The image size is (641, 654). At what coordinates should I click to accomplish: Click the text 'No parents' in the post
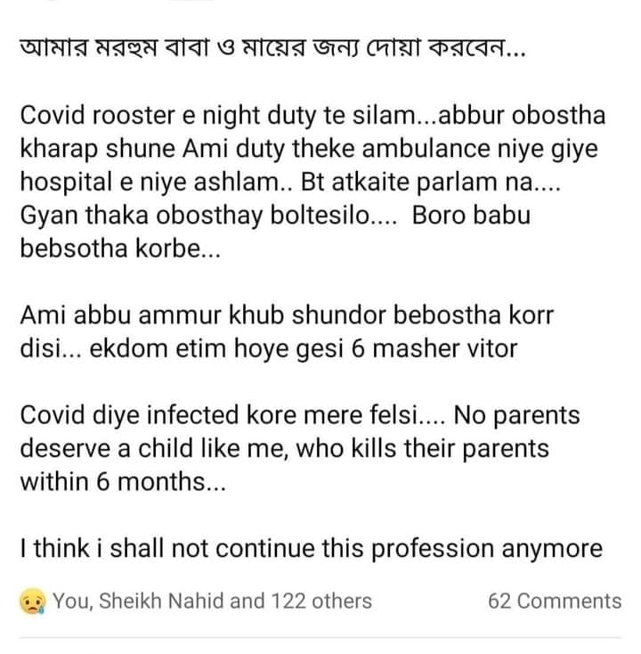(516, 416)
